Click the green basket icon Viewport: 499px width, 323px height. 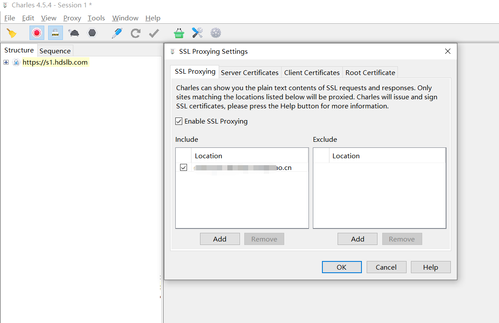[179, 33]
